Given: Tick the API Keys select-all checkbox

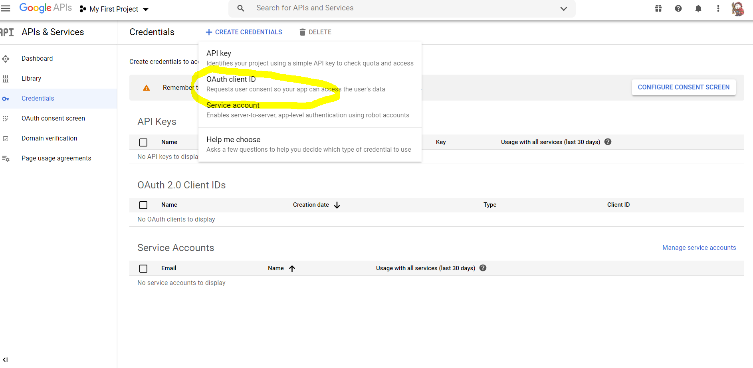Looking at the screenshot, I should tap(143, 142).
